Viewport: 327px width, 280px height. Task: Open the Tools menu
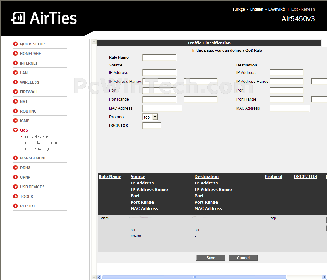tap(27, 197)
